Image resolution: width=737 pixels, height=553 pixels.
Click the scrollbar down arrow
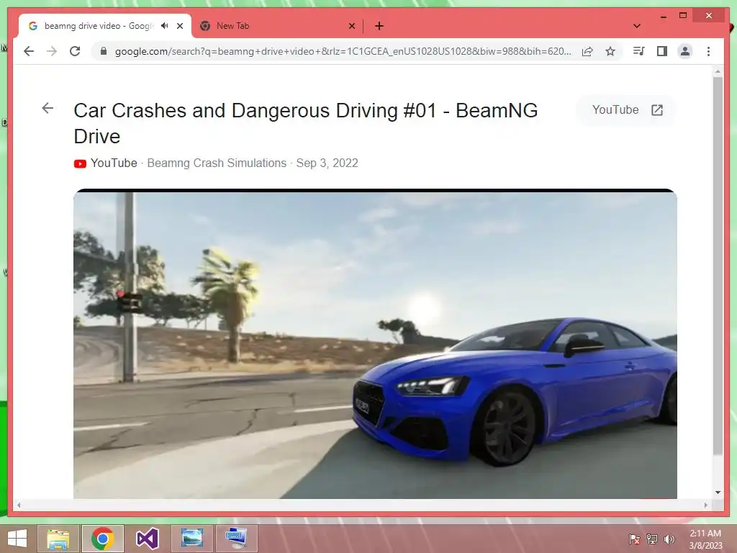[x=718, y=493]
